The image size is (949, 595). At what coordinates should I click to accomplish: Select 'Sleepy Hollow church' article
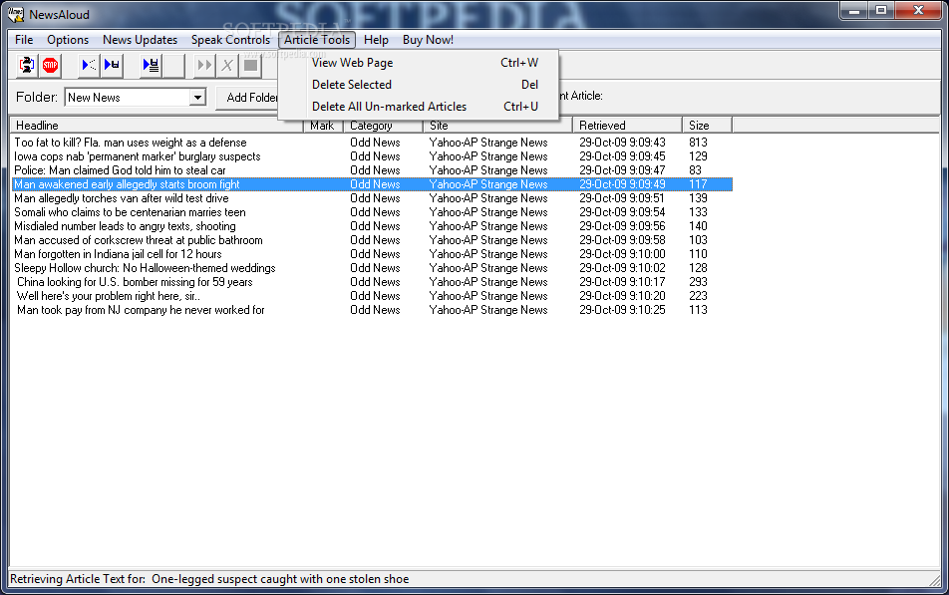[372, 267]
